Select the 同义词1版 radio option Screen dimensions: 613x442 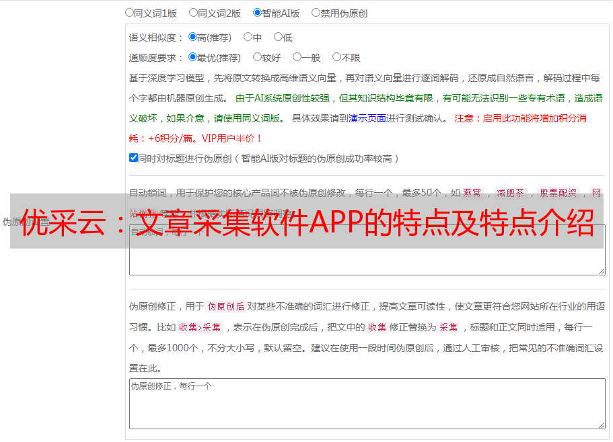pos(129,13)
